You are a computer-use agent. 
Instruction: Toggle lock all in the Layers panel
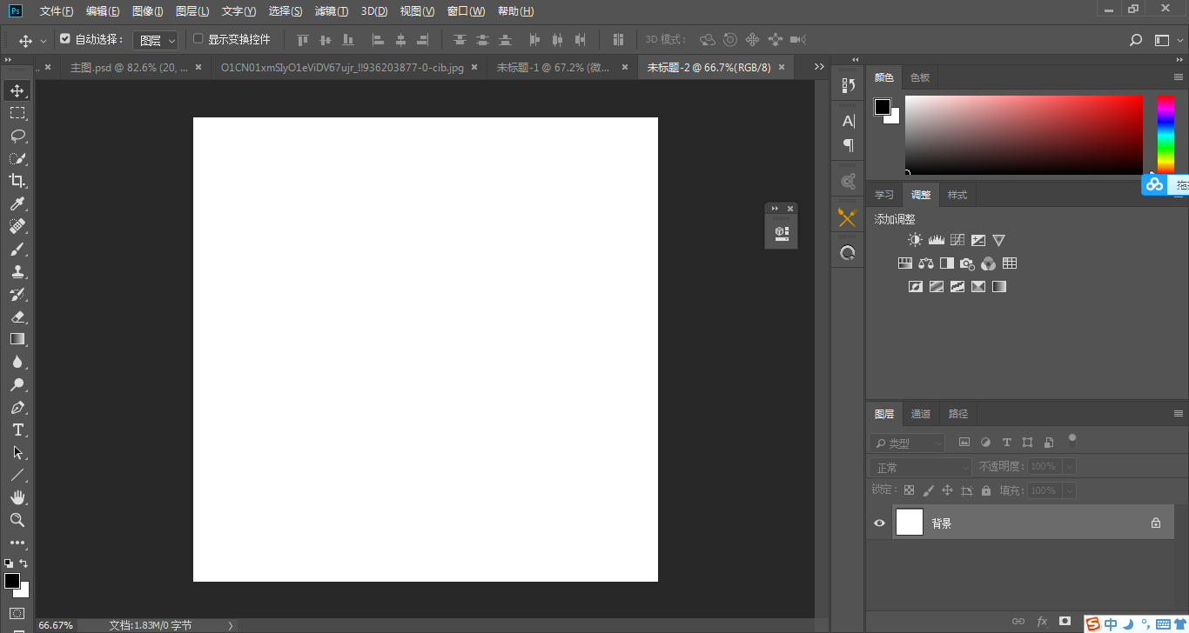click(x=986, y=490)
